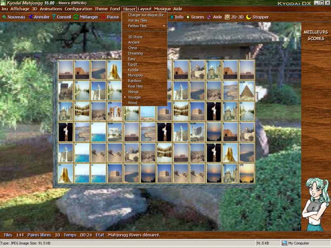
Task: Open the Affichage menu
Action: pos(20,9)
